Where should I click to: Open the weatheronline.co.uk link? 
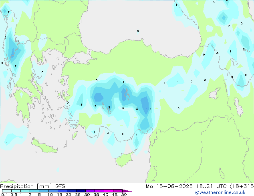[220, 192]
